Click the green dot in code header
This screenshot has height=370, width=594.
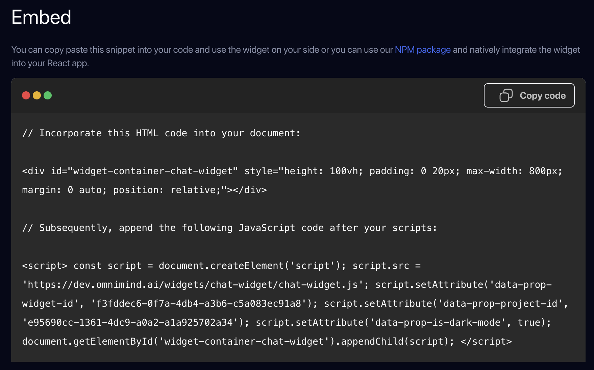click(x=48, y=95)
